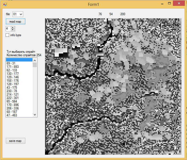Click the Form1 application icon in title bar
Screen dimensions: 187x160
point(5,5)
